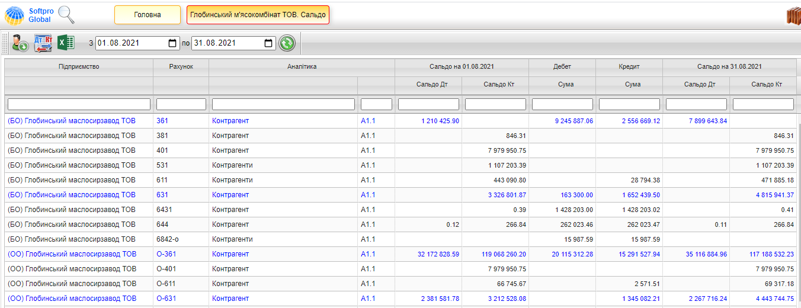Sort by the Рахунок column header

(181, 67)
